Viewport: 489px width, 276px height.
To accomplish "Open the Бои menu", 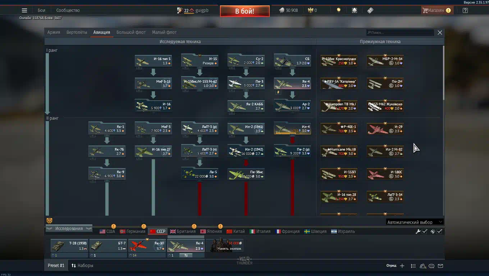I will [x=41, y=10].
